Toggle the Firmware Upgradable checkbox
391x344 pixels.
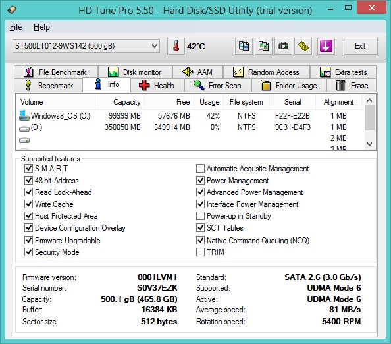click(28, 240)
